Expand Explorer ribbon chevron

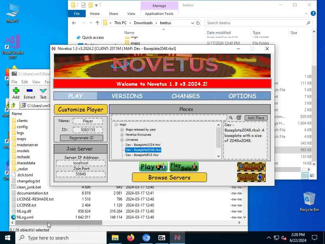click(x=306, y=13)
